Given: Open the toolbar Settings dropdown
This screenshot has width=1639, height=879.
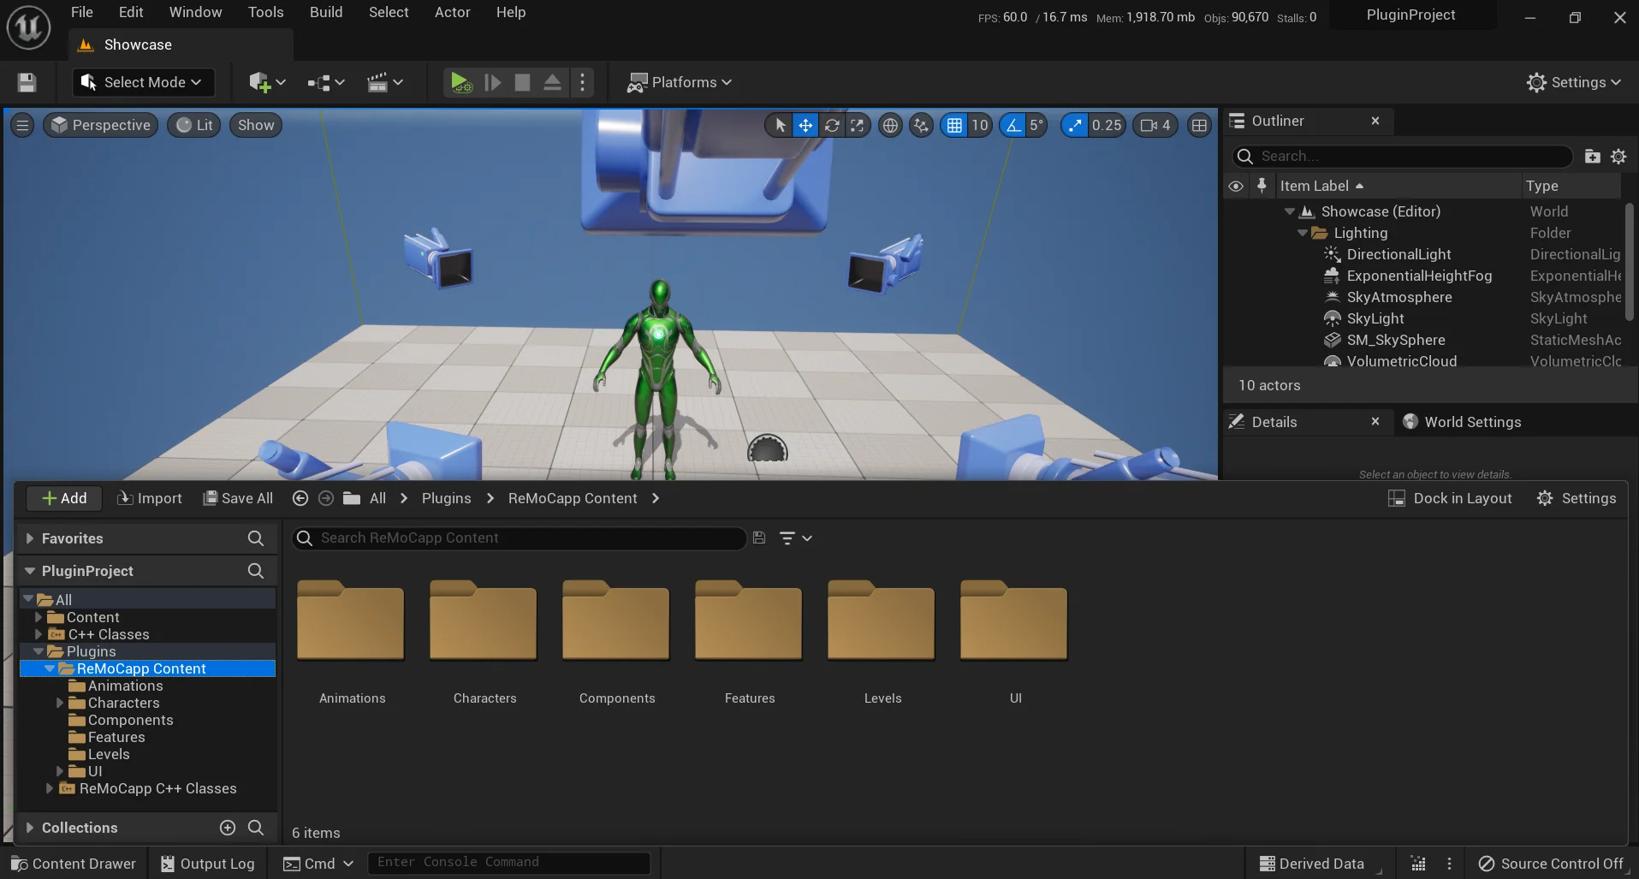Looking at the screenshot, I should point(1574,82).
